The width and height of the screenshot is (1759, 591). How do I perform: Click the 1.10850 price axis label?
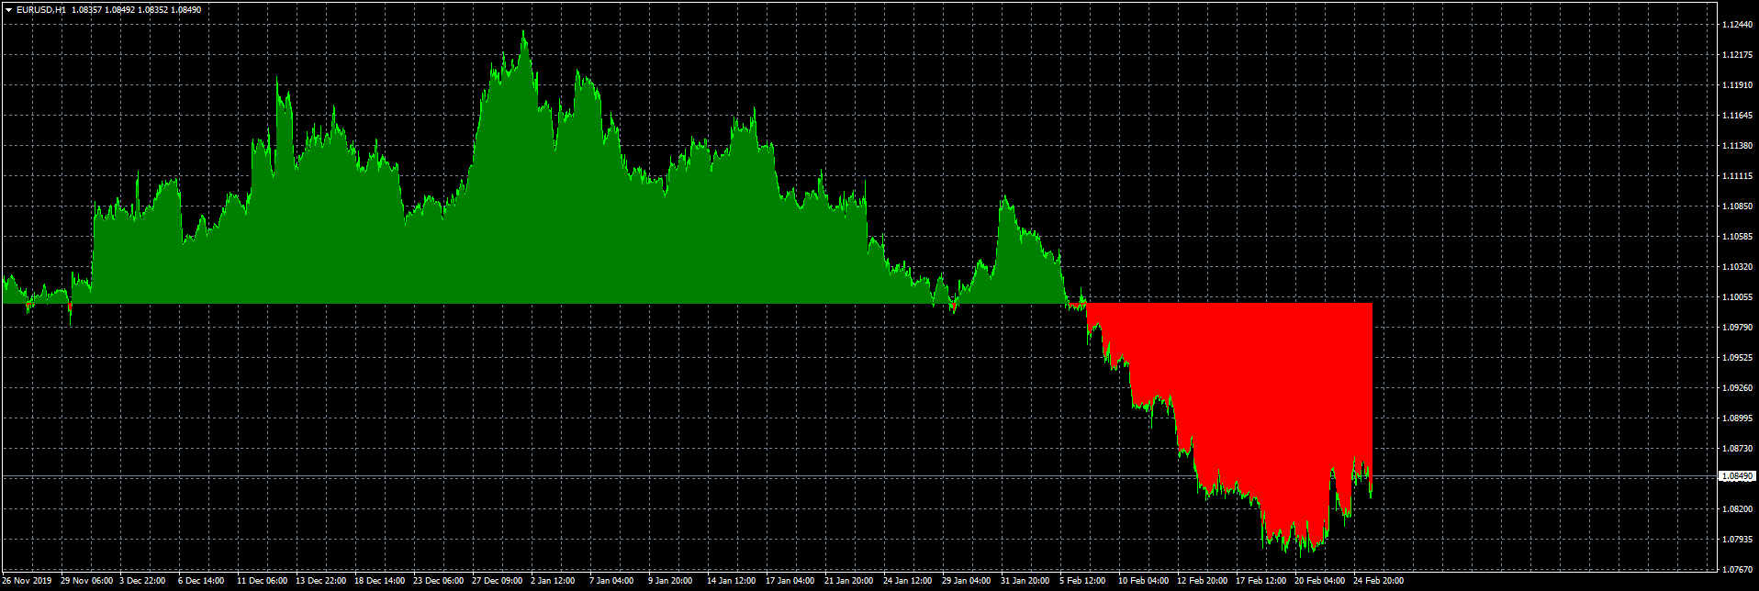1737,206
